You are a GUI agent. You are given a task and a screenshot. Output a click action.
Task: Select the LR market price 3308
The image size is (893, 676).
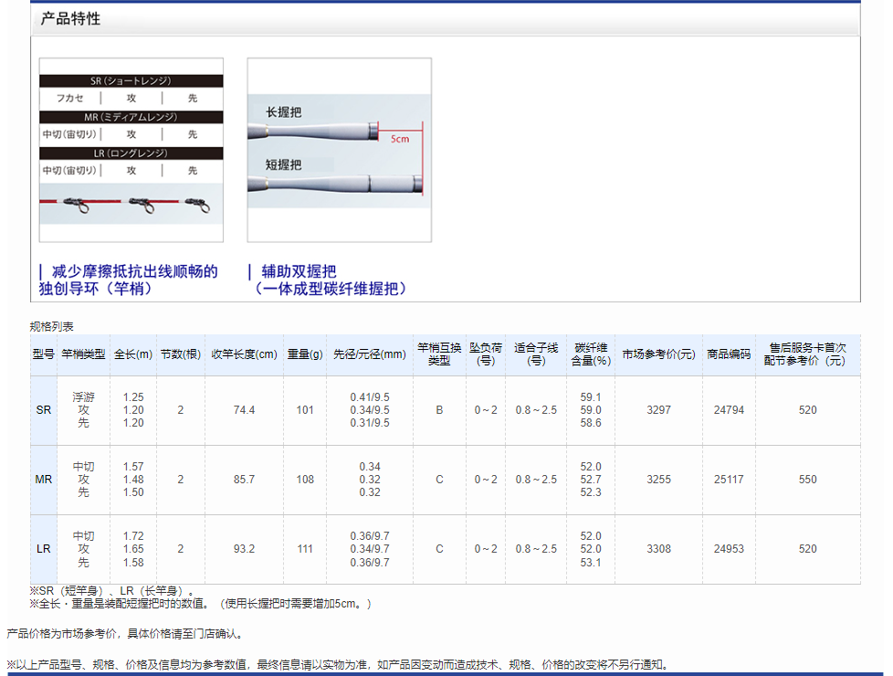click(x=658, y=549)
